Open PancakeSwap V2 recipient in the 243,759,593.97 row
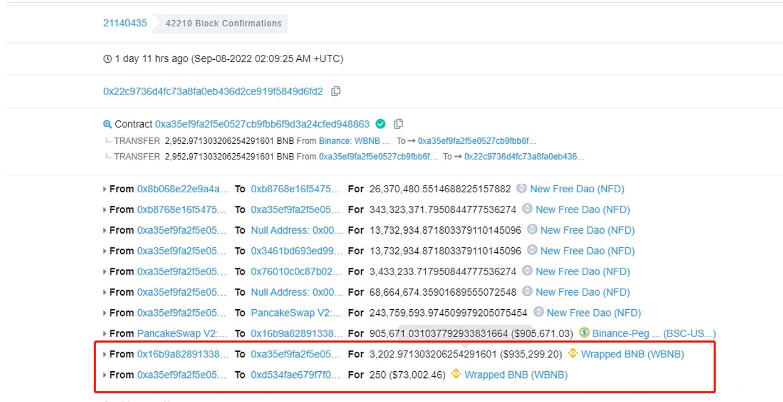Viewport: 783px width, 402px height. click(296, 313)
